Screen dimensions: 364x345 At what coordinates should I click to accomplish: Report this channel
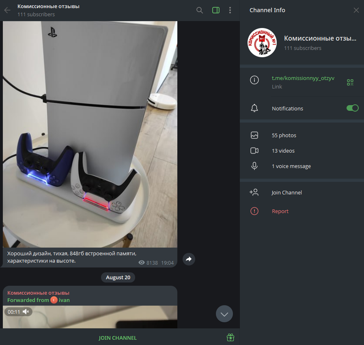coord(280,211)
